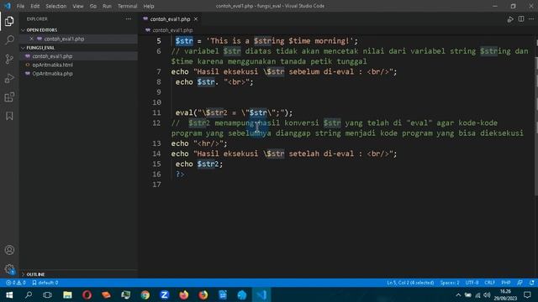Open the clock and date in system tray
Viewport: 538px width, 302px height.
pos(505,294)
